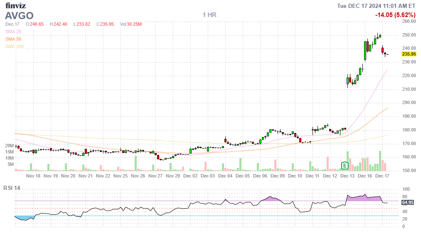Select the Nov 18 date on the axis

click(33, 176)
